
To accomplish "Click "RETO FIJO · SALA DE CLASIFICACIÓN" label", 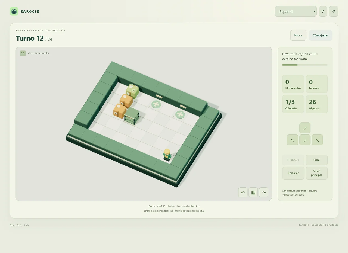I will point(41,30).
